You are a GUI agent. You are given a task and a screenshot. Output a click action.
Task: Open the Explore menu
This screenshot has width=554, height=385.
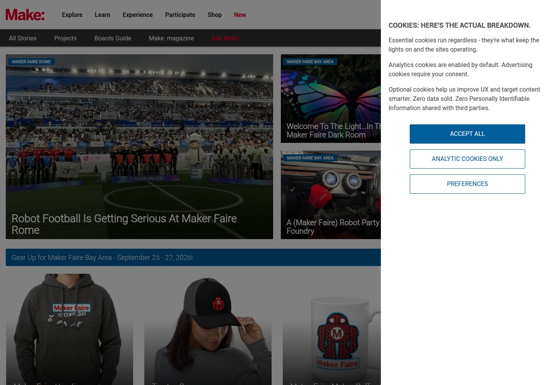tap(72, 15)
